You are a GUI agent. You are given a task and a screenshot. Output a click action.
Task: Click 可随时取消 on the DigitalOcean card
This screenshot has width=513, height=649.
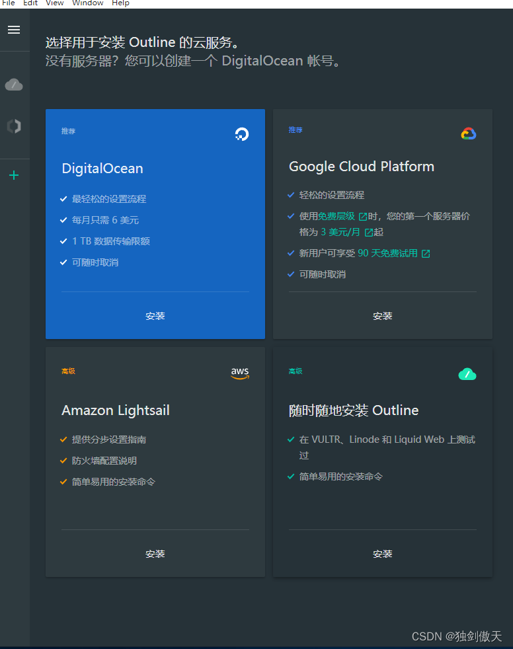pyautogui.click(x=95, y=262)
